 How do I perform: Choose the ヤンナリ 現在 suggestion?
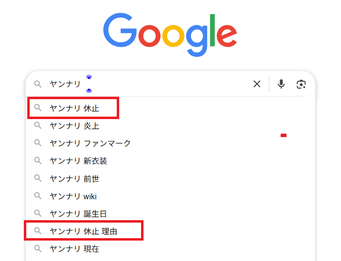click(74, 249)
